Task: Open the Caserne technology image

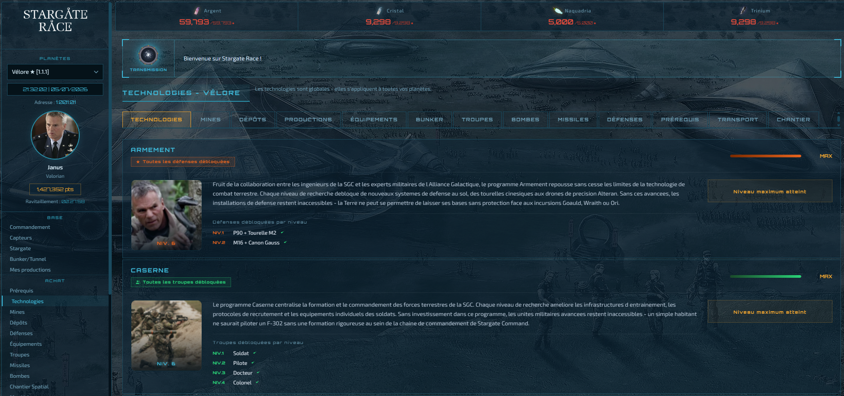Action: click(x=166, y=335)
